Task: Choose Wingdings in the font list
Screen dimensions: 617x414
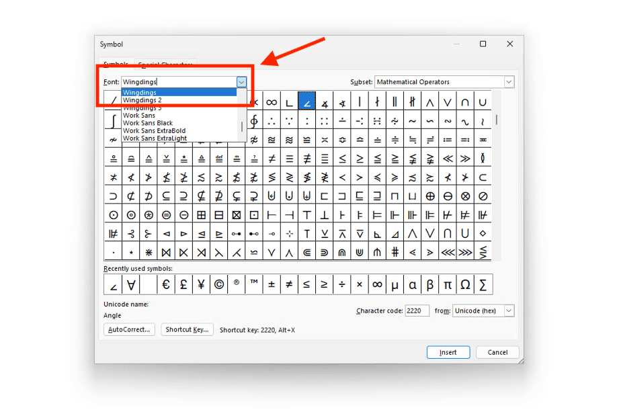Action: pos(179,93)
